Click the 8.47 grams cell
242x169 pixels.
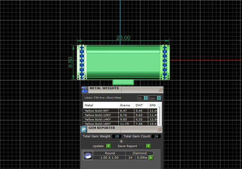point(126,111)
